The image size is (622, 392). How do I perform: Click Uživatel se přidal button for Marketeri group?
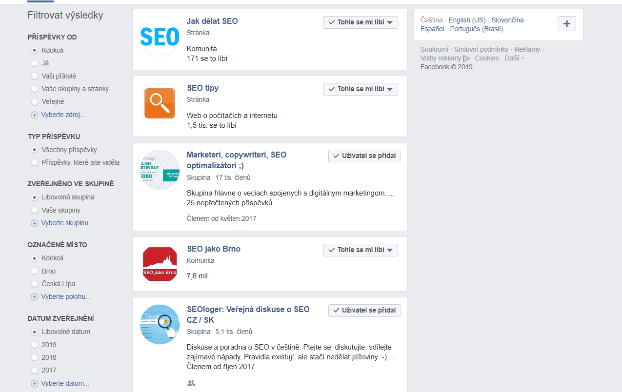tap(364, 156)
